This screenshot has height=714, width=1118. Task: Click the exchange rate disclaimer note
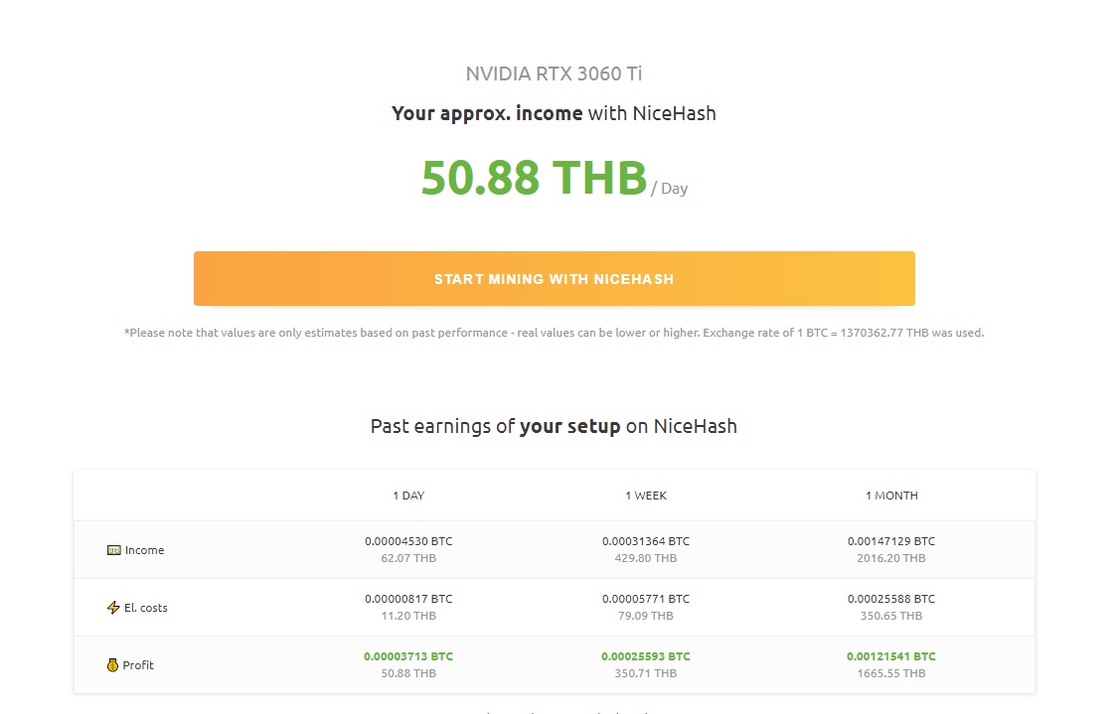(554, 333)
